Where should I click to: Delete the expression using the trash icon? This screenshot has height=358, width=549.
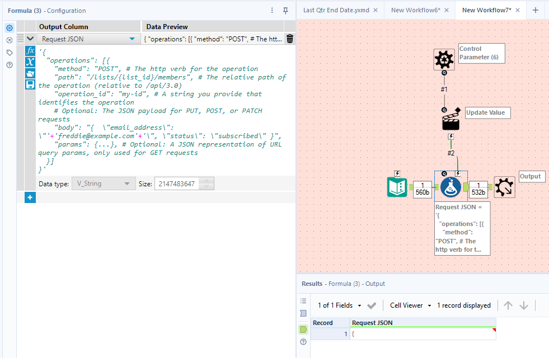point(289,38)
